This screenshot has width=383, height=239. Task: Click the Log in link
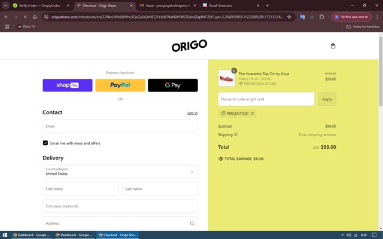click(192, 113)
